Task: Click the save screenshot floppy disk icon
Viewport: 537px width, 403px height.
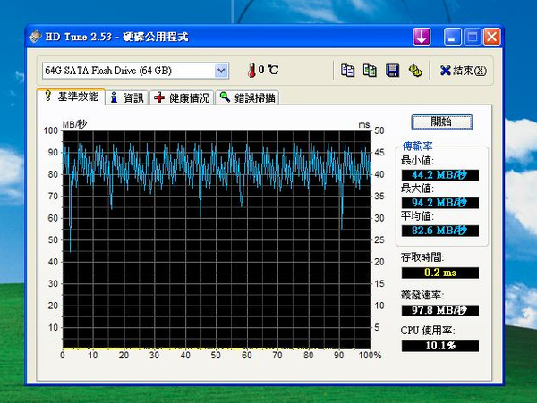Action: [393, 71]
